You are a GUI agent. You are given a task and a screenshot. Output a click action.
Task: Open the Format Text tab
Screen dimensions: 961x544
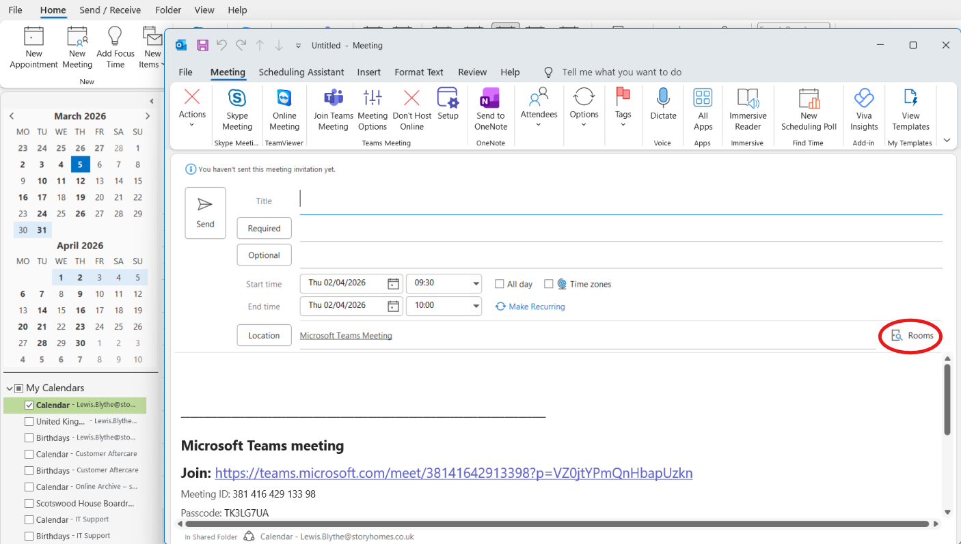[x=419, y=72]
